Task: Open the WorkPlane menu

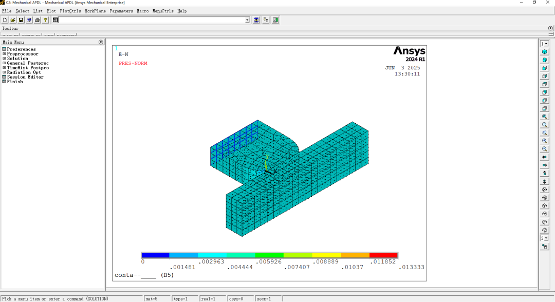Action: 95,11
